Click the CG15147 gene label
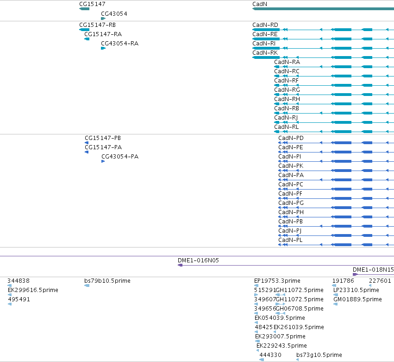This screenshot has height=362, width=394. click(x=92, y=4)
